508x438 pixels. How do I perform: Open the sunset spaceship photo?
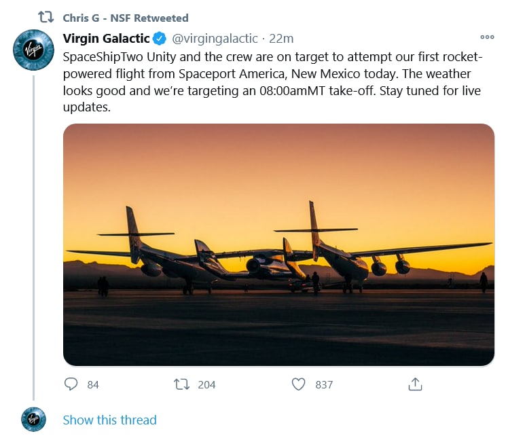click(278, 245)
